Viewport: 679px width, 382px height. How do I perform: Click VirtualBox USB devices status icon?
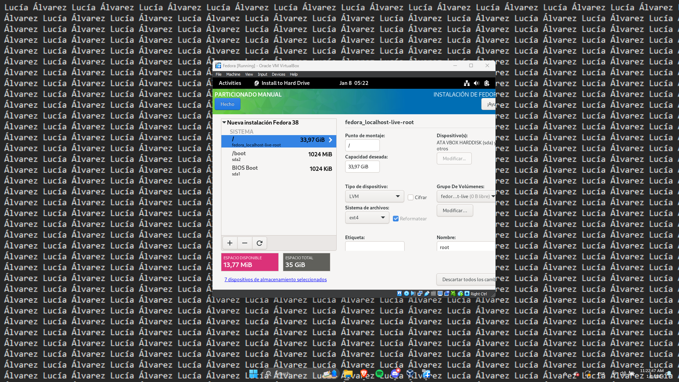pos(427,294)
